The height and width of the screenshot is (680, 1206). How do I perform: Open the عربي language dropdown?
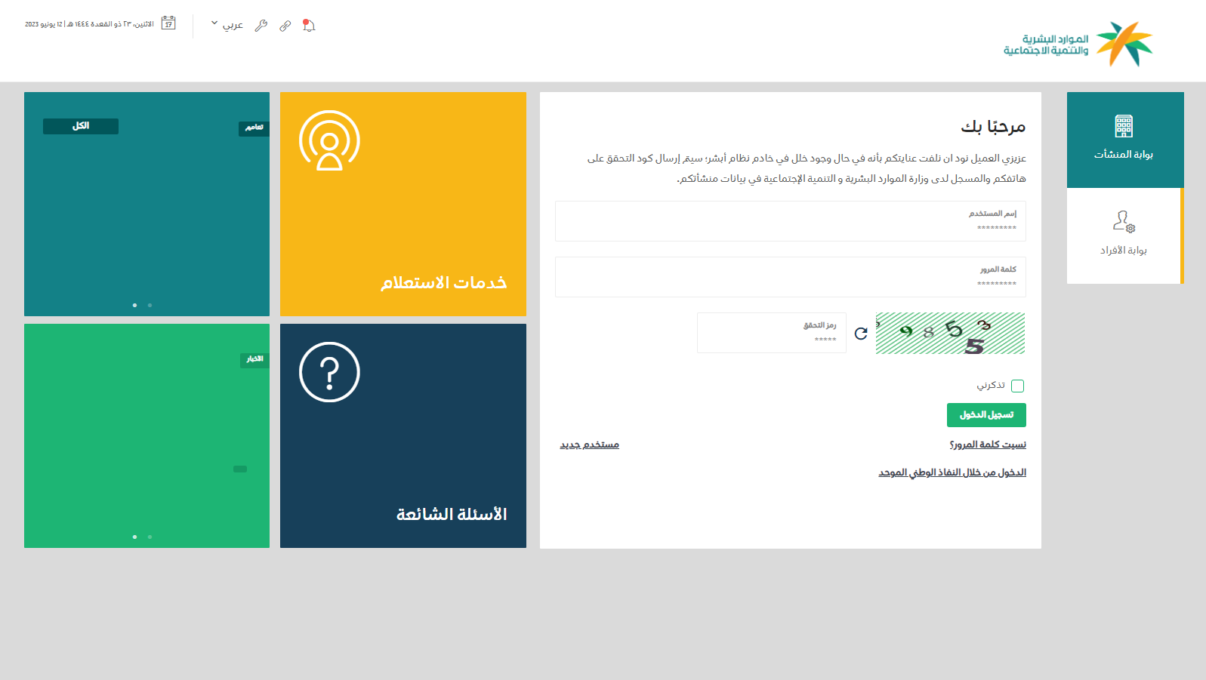point(227,24)
